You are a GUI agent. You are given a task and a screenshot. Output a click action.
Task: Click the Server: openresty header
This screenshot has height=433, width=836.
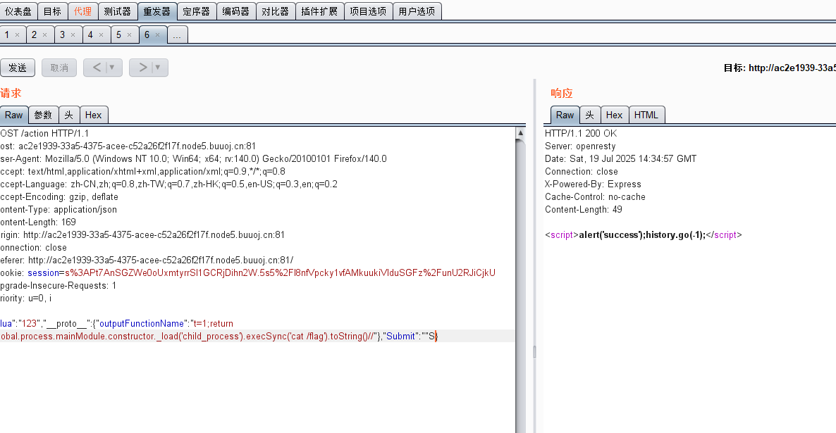click(580, 146)
